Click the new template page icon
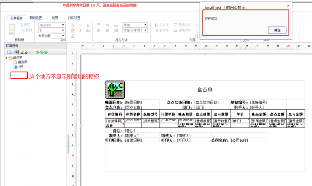This screenshot has height=186, width=312. [9, 52]
